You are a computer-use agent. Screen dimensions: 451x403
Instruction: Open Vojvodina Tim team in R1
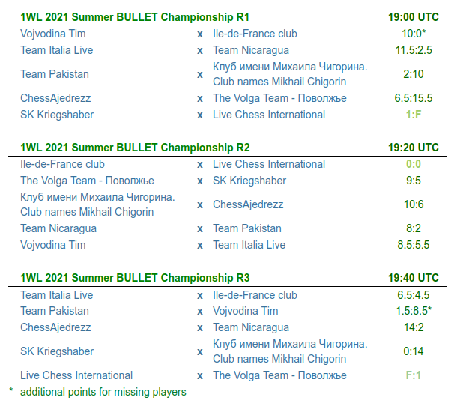pyautogui.click(x=53, y=34)
